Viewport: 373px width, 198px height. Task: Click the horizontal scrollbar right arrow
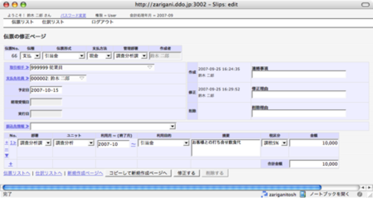coord(369,187)
